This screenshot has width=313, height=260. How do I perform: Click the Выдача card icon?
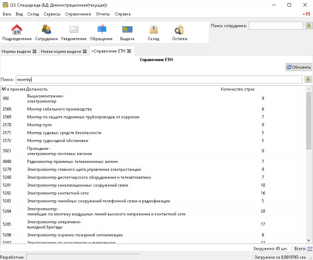click(127, 33)
